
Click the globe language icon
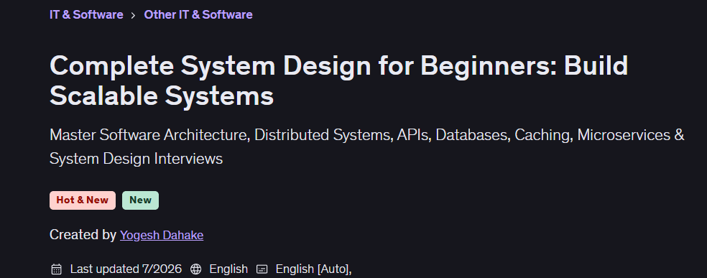click(195, 269)
